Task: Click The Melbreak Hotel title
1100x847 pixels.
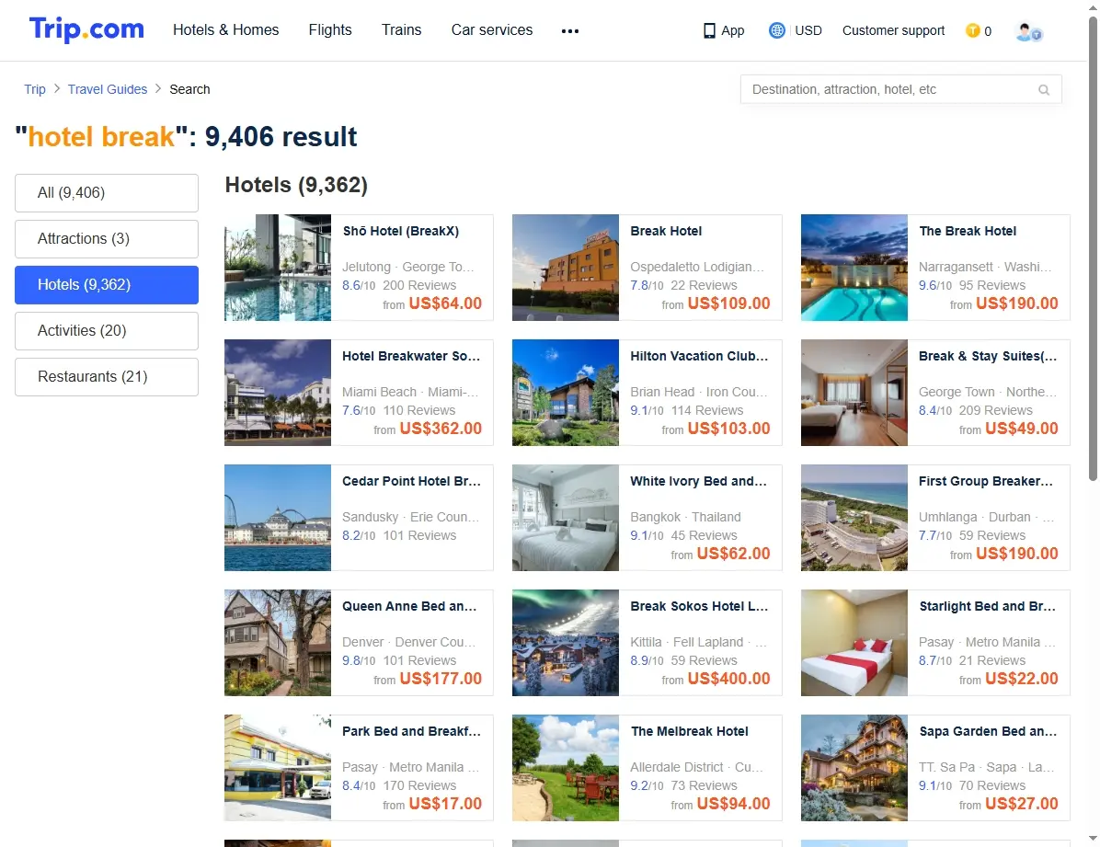Action: pos(690,731)
